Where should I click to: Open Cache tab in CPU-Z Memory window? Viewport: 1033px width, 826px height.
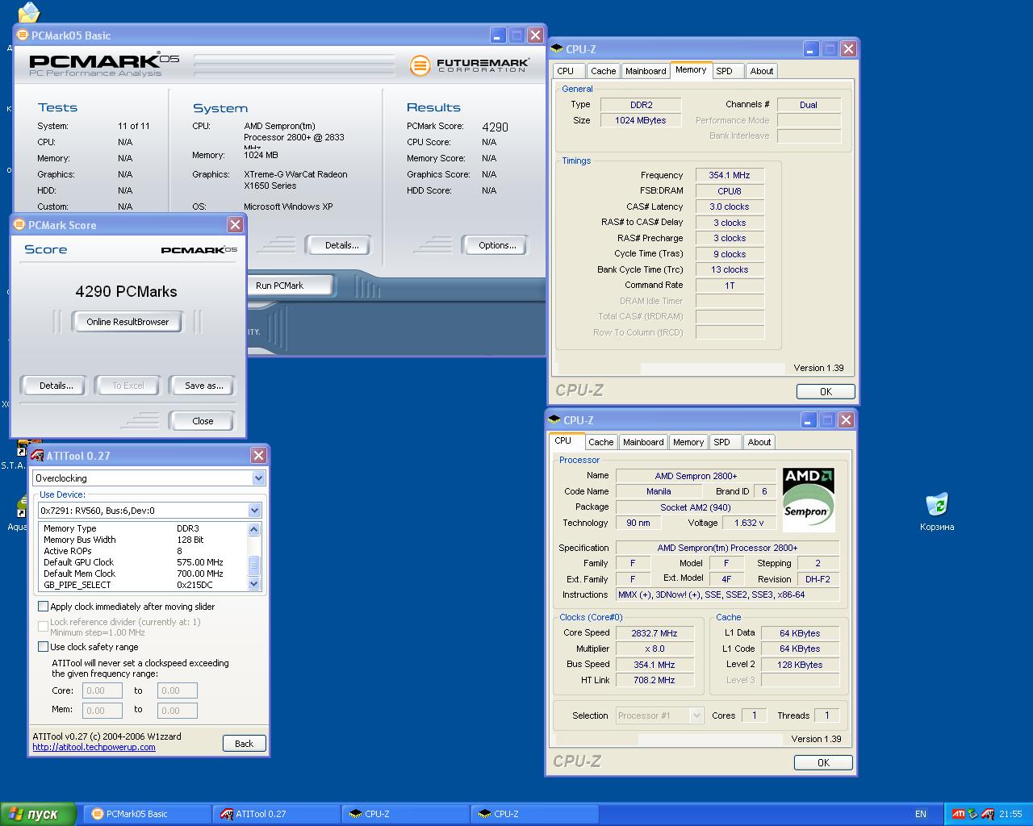coord(603,71)
